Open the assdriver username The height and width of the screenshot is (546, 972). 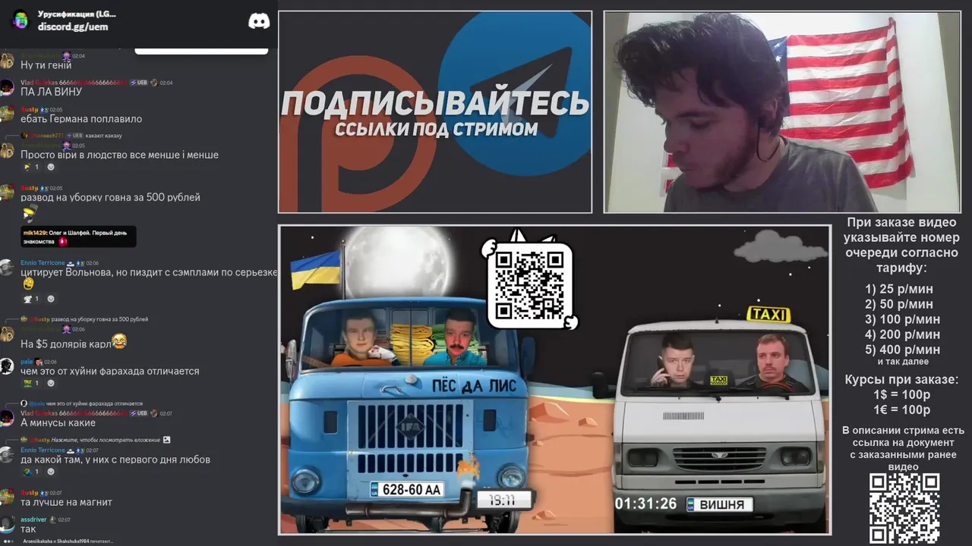(33, 519)
